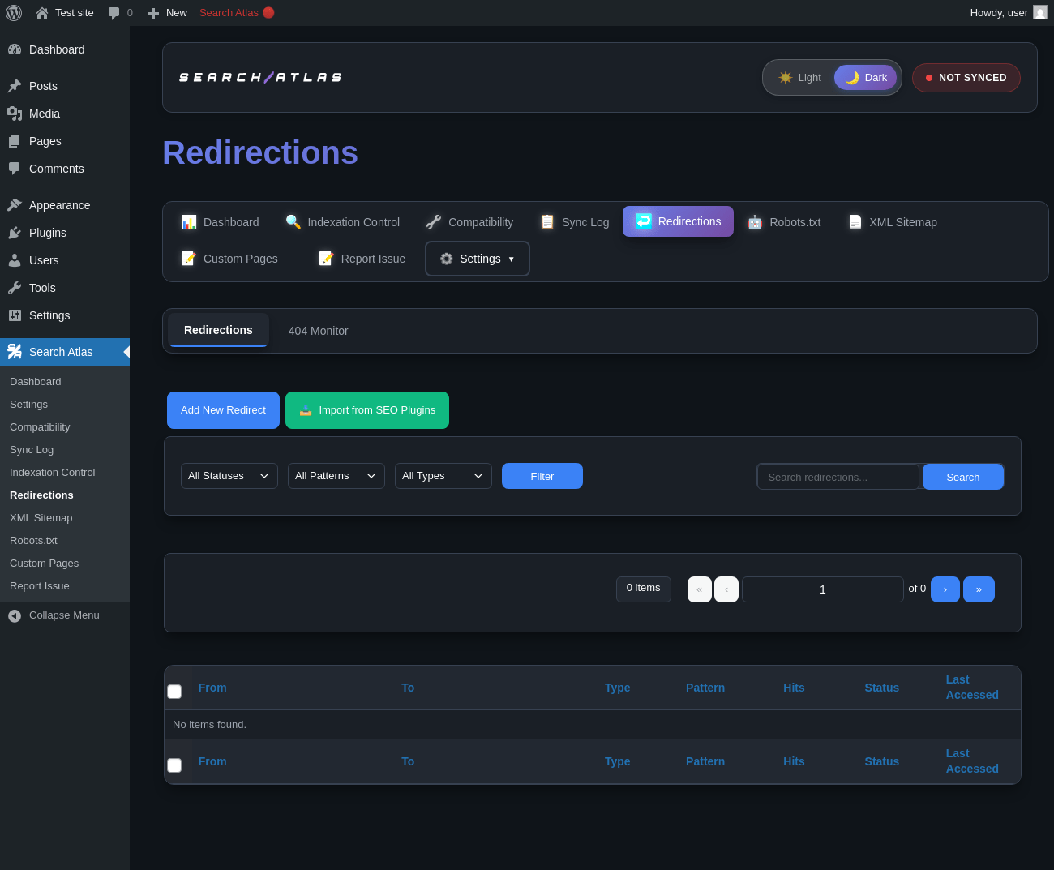This screenshot has height=870, width=1054.
Task: Click the Custom Pages notepad icon
Action: click(x=189, y=258)
